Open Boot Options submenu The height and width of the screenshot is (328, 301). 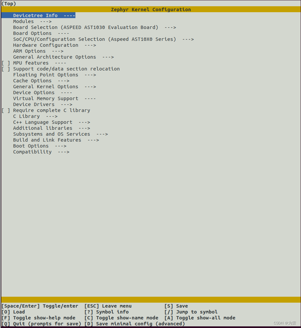(x=40, y=146)
